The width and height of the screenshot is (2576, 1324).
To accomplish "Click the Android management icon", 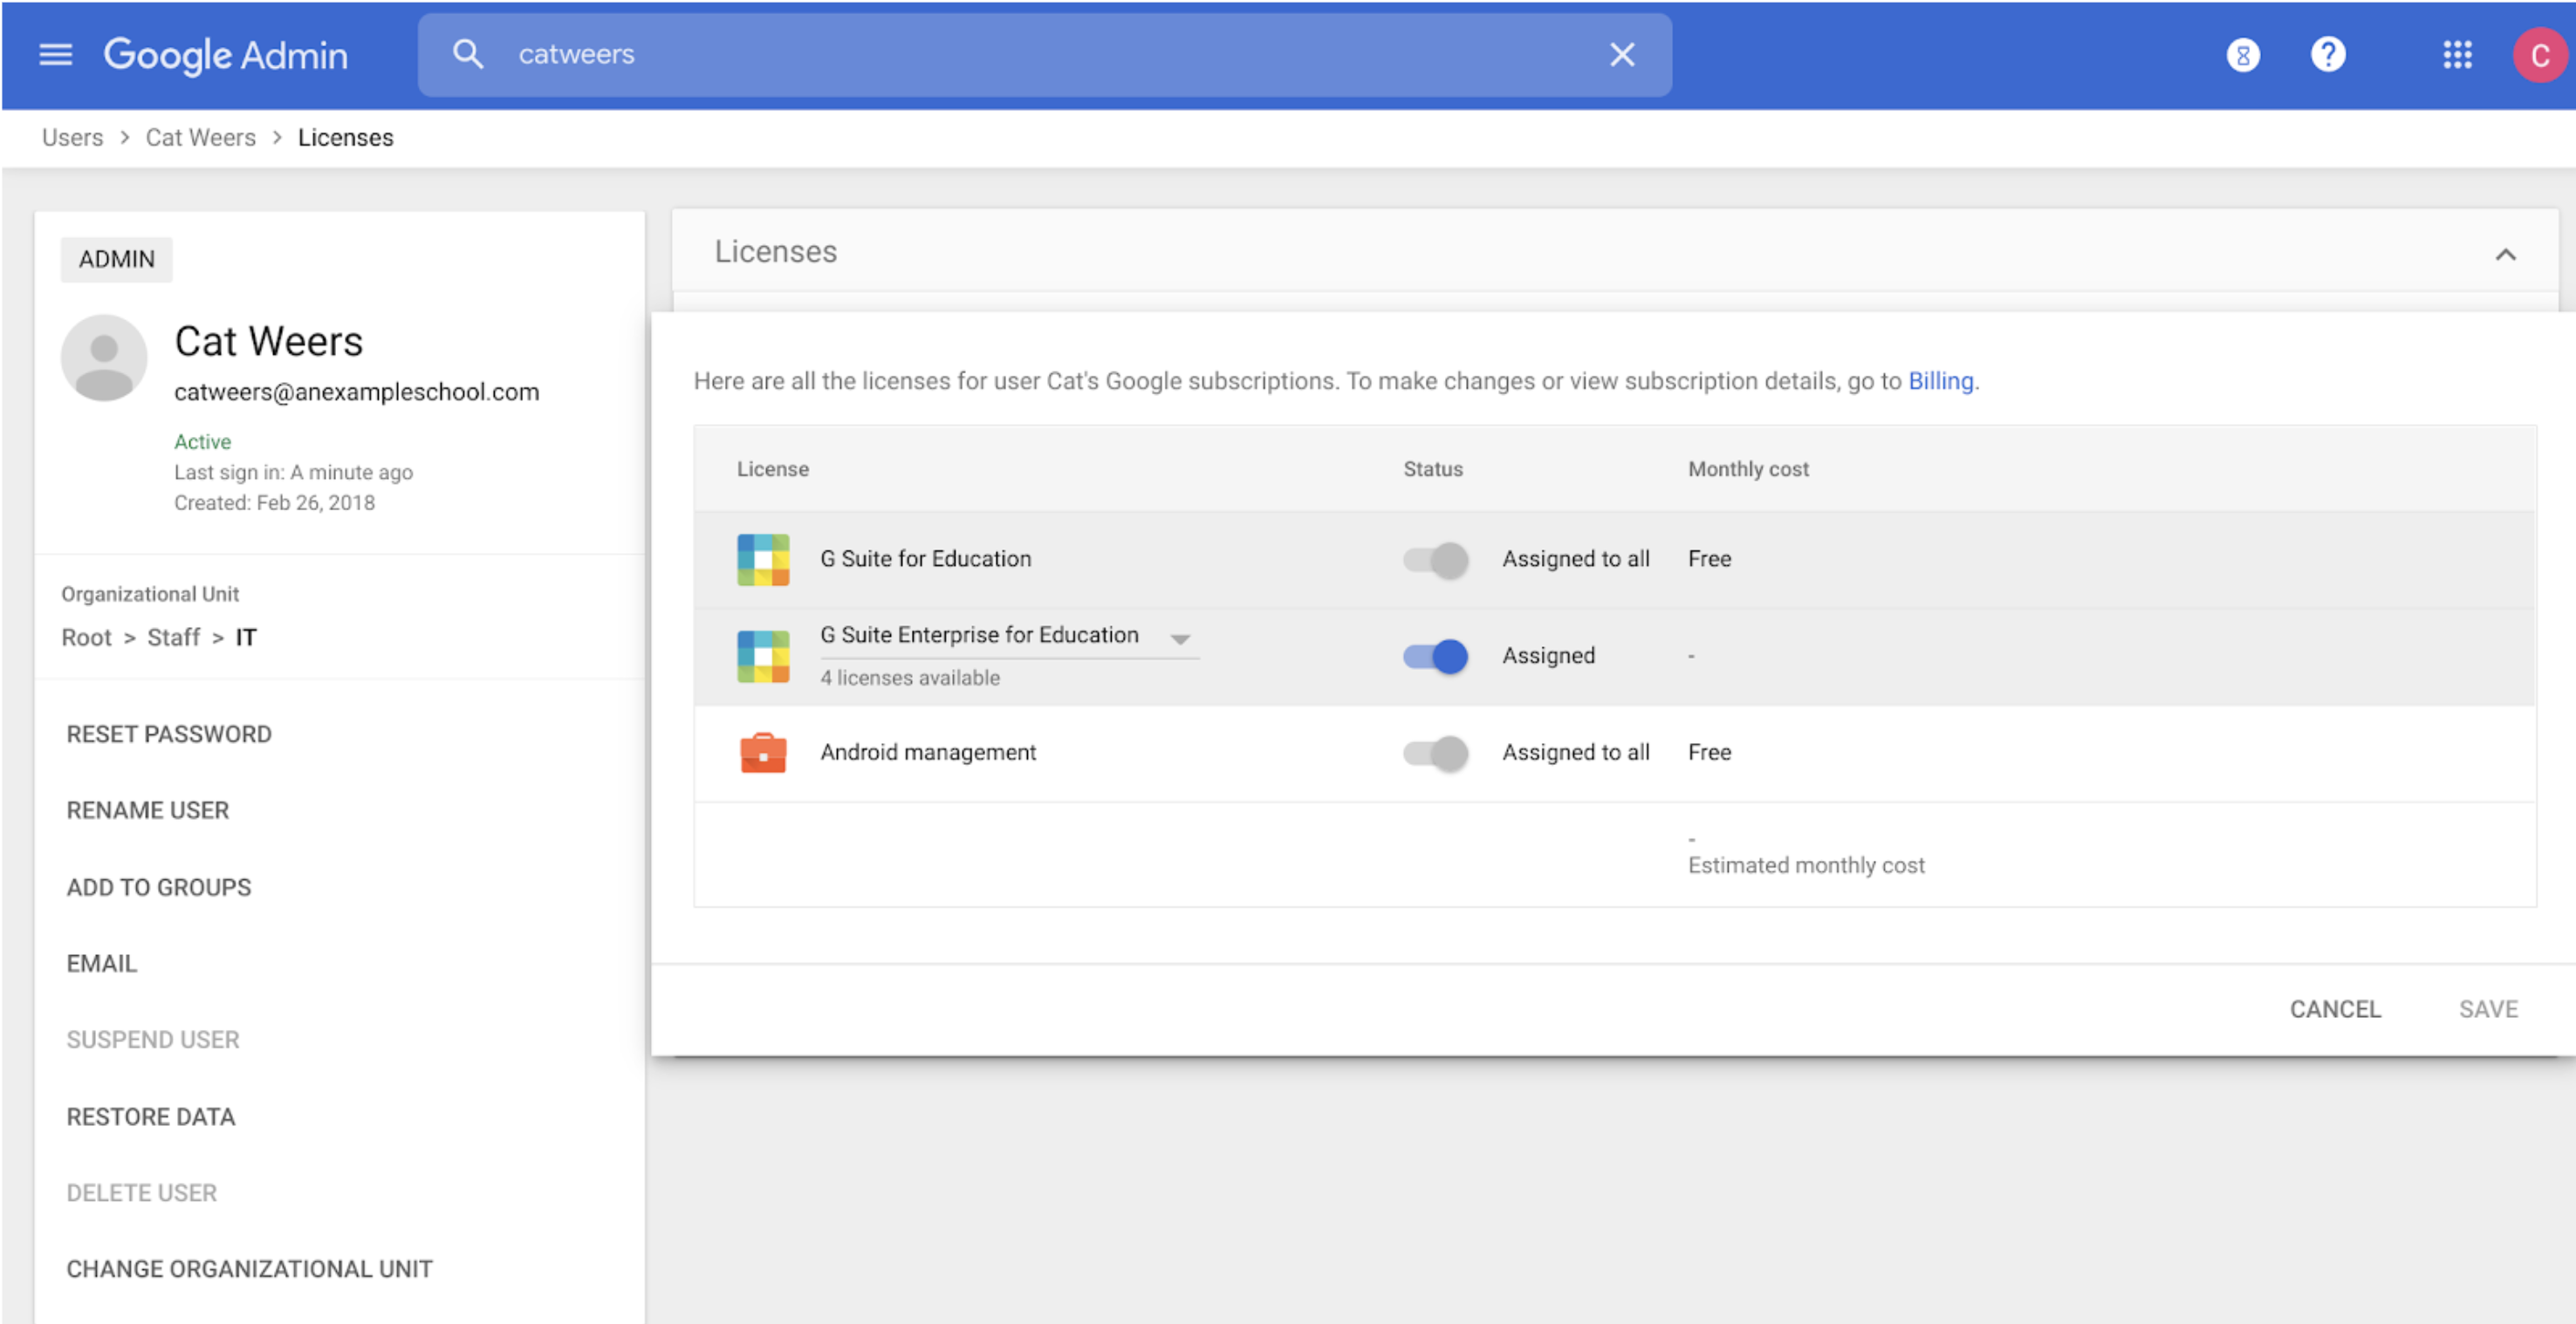I will 762,752.
